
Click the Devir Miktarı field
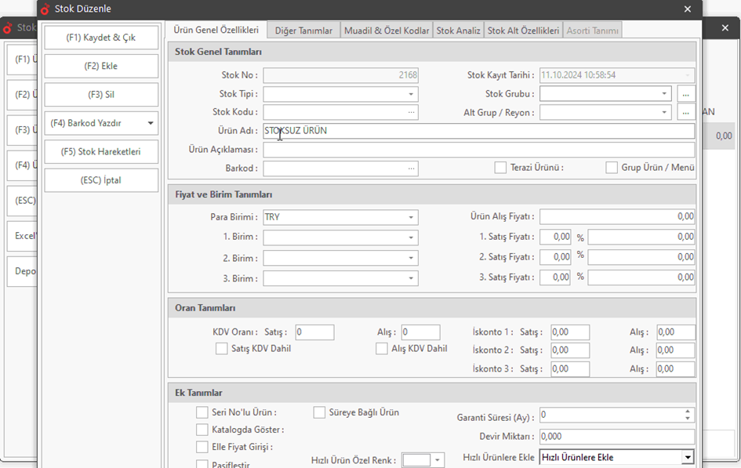[x=616, y=437]
